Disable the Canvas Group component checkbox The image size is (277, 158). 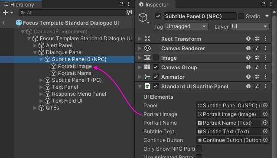156,67
